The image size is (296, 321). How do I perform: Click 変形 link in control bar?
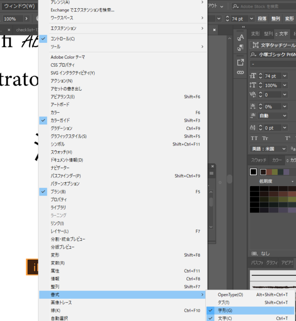pyautogui.click(x=289, y=19)
